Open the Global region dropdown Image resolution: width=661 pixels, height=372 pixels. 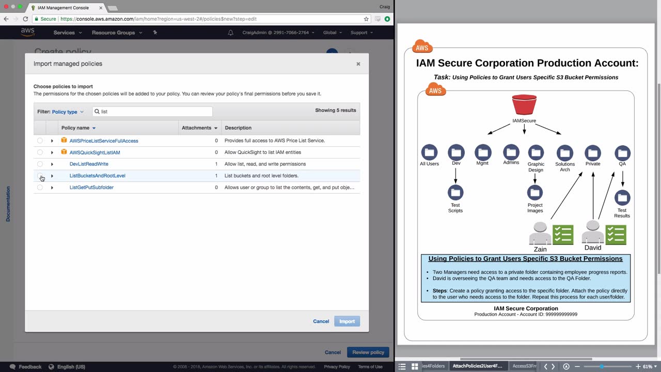pos(333,33)
